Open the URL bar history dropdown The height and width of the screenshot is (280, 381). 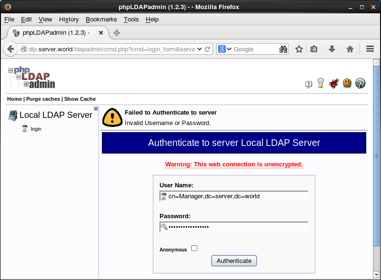point(200,49)
